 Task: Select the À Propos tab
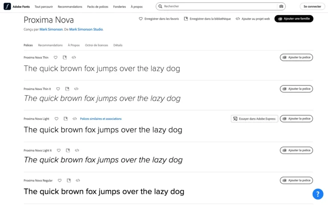[x=73, y=45]
